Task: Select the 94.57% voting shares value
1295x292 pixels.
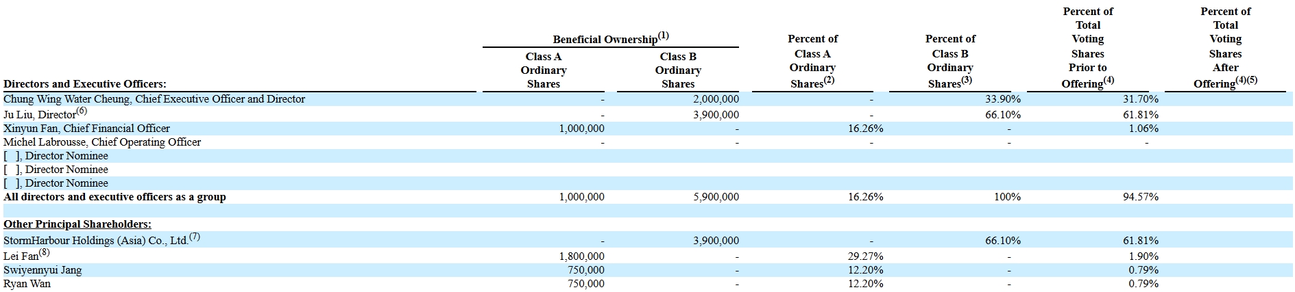Action: [x=1140, y=197]
